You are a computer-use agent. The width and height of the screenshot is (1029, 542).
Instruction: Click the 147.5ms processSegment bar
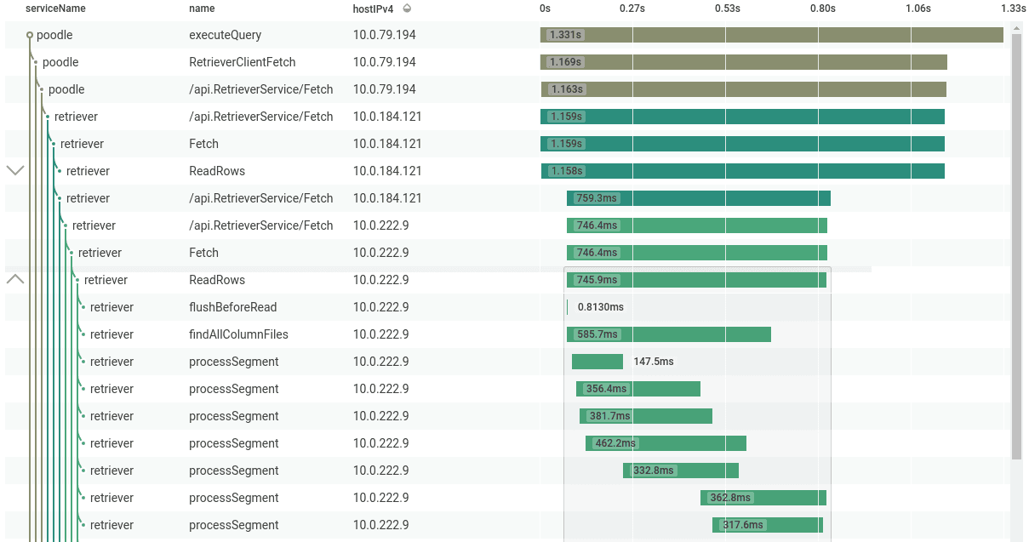click(597, 362)
